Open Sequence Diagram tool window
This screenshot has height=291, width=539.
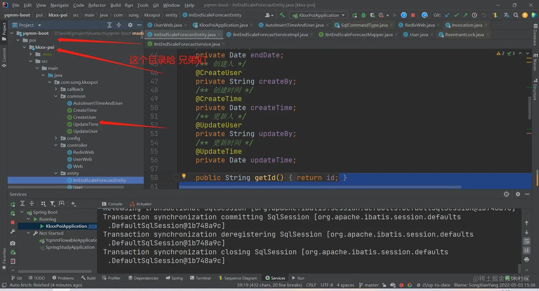click(x=237, y=278)
